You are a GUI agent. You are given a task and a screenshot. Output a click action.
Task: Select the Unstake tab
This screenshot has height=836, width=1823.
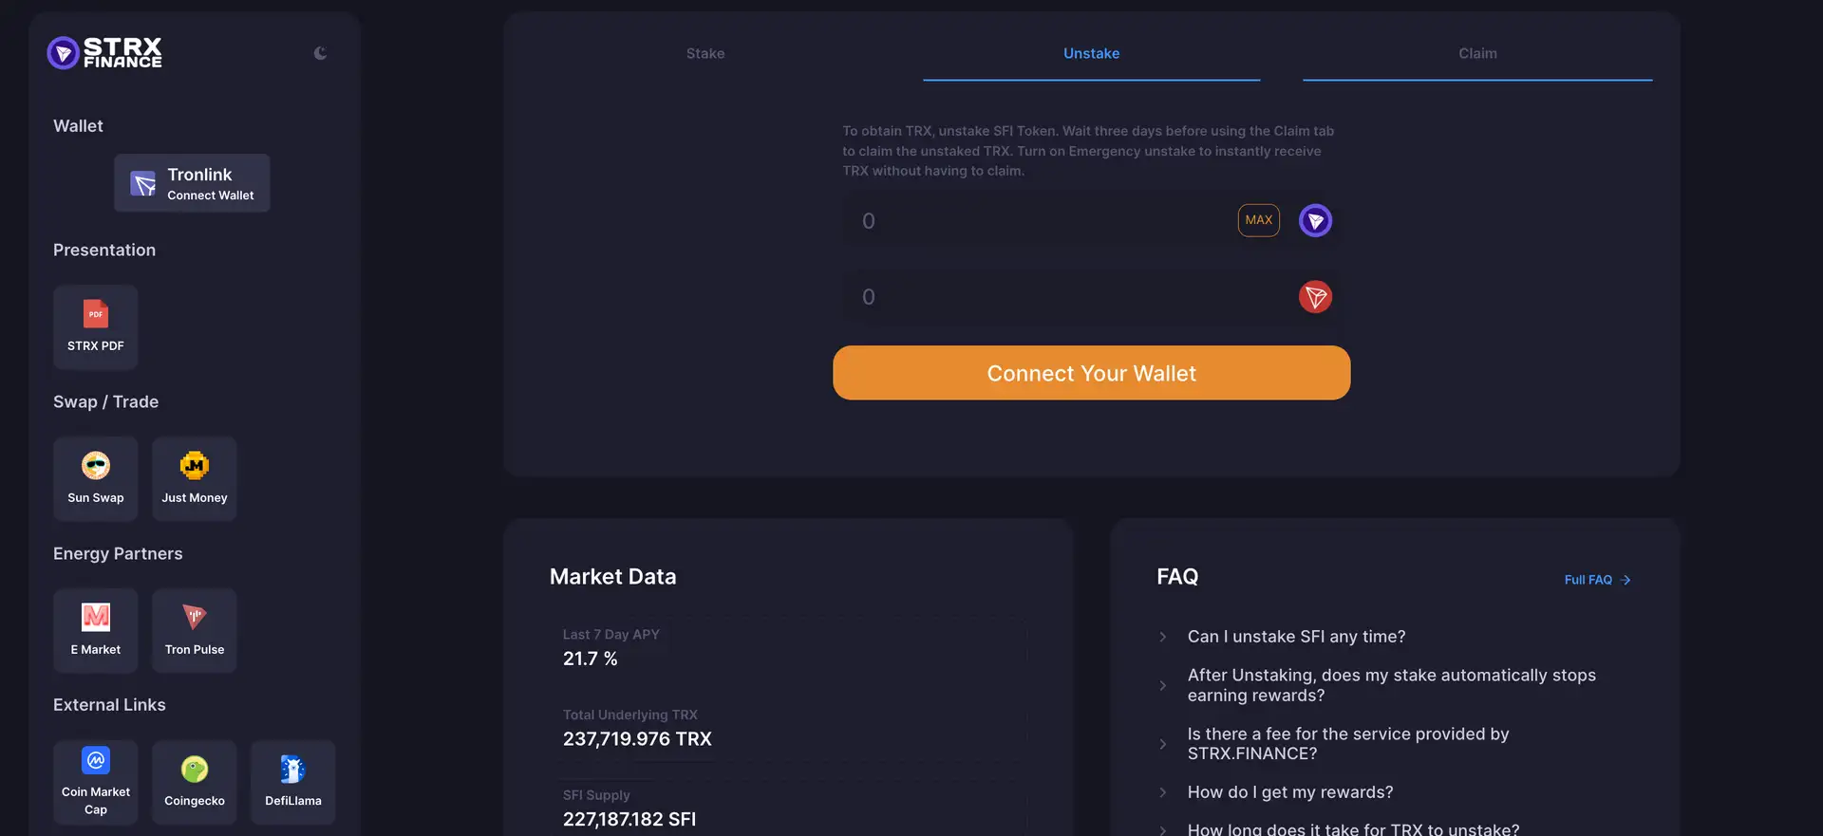coord(1091,54)
